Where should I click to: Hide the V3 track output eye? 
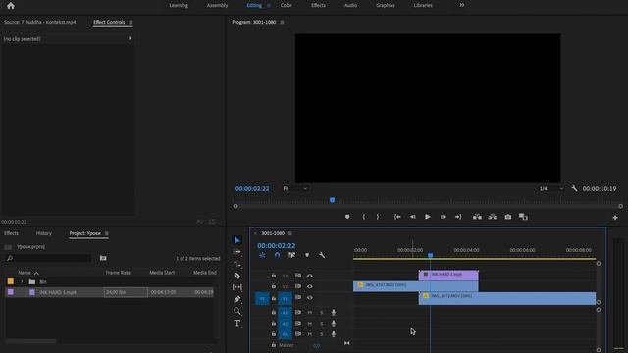click(x=310, y=276)
